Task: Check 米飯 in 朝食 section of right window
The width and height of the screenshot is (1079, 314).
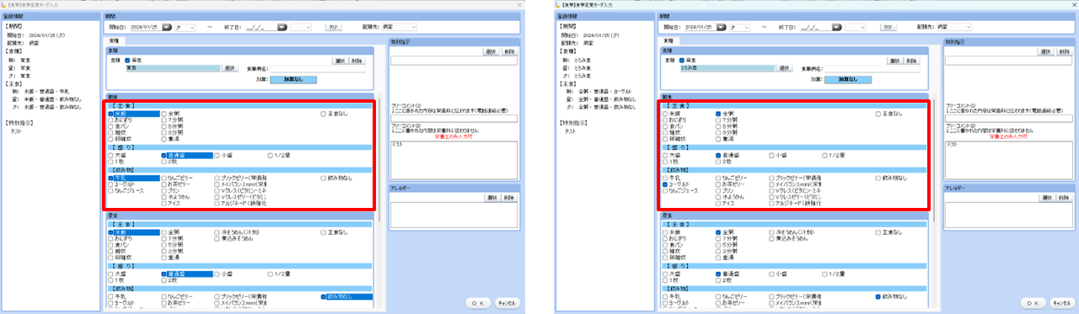Action: click(x=666, y=113)
